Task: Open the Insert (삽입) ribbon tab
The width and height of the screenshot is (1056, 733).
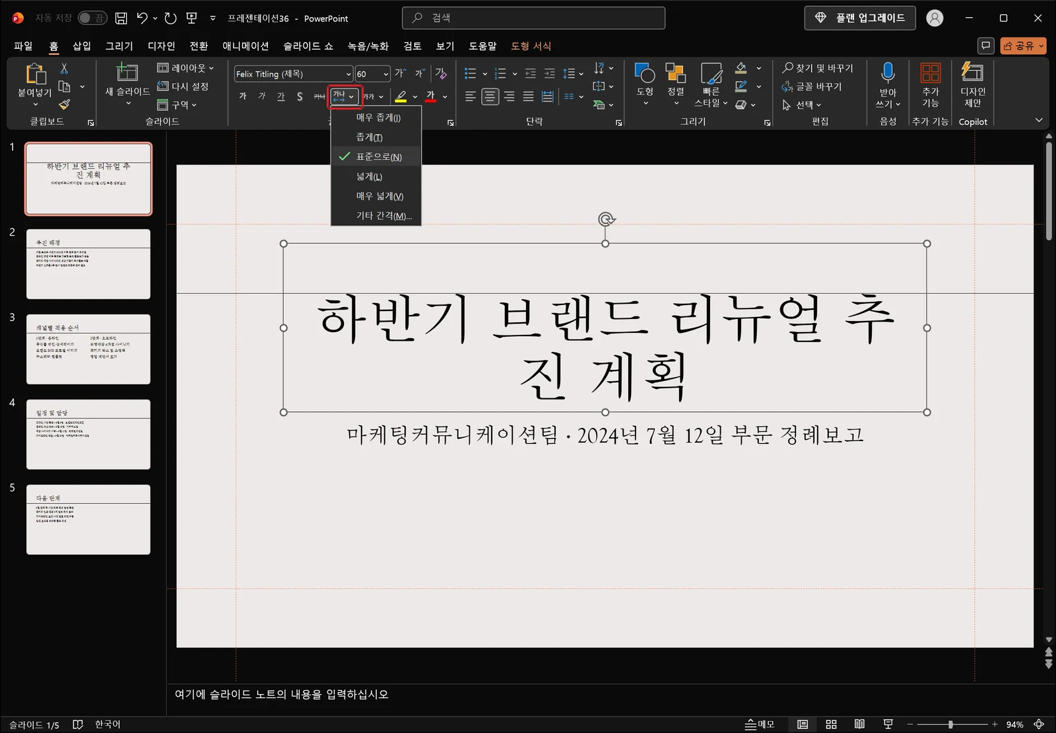Action: [x=82, y=46]
